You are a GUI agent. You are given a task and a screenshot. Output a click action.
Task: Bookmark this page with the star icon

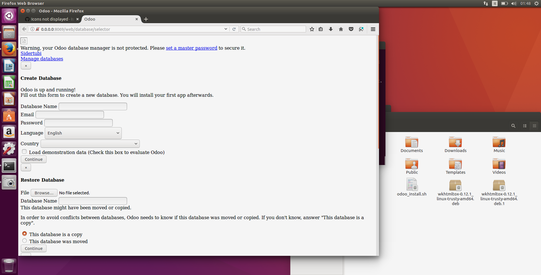tap(312, 29)
